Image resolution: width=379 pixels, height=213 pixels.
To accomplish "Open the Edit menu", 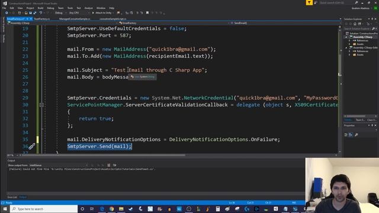I will [12, 8].
